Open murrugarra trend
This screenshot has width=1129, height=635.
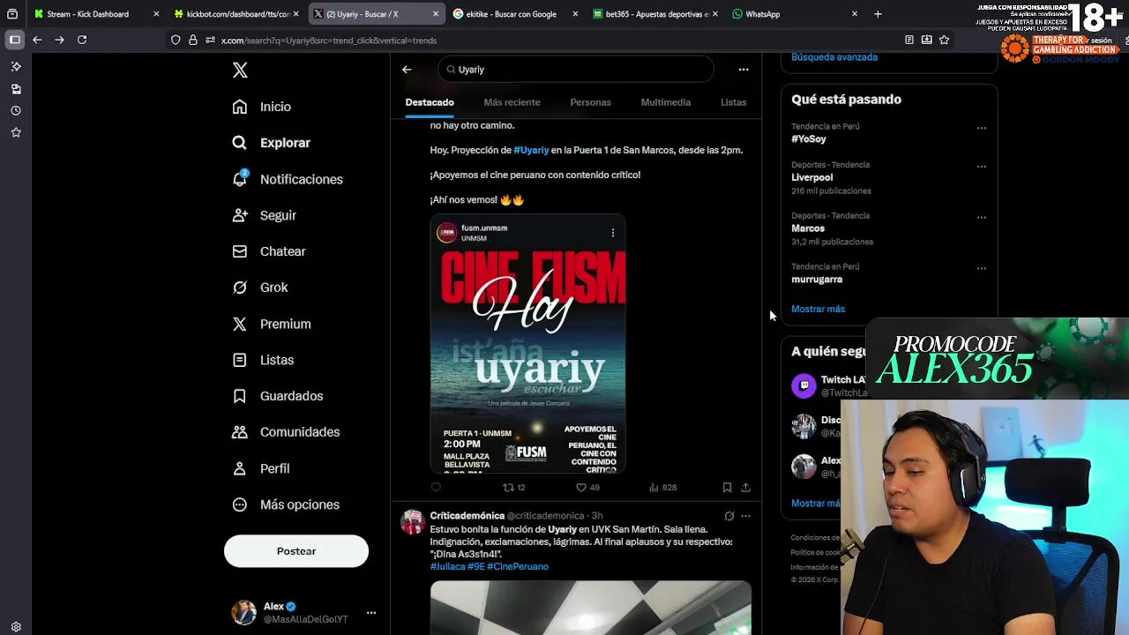(x=817, y=280)
